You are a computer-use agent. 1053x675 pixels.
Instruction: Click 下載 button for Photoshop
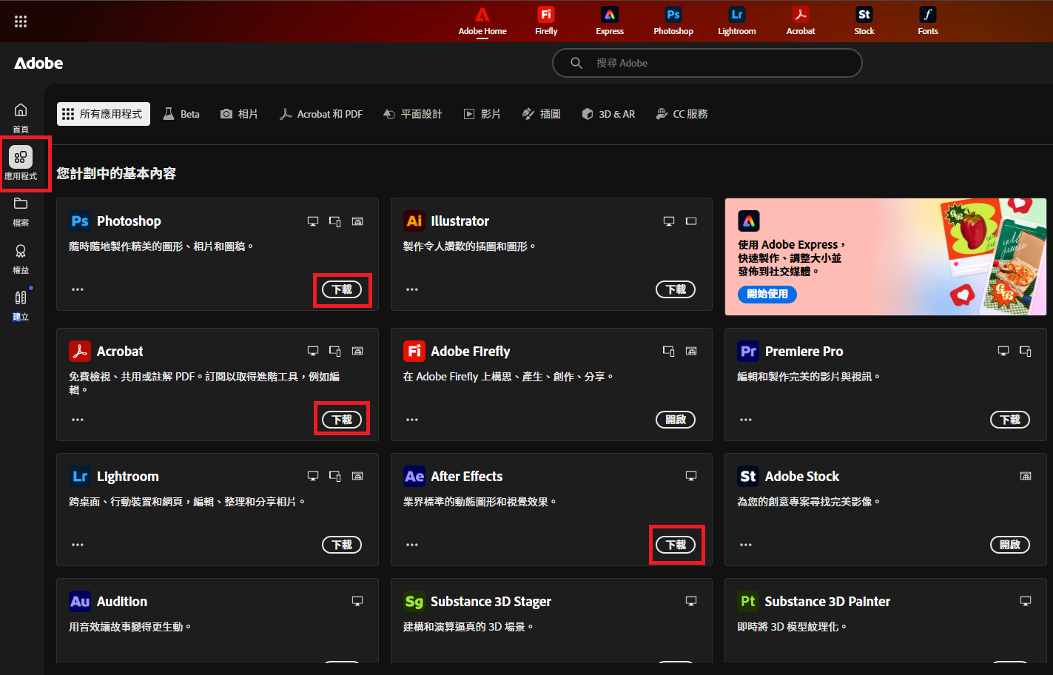[342, 289]
